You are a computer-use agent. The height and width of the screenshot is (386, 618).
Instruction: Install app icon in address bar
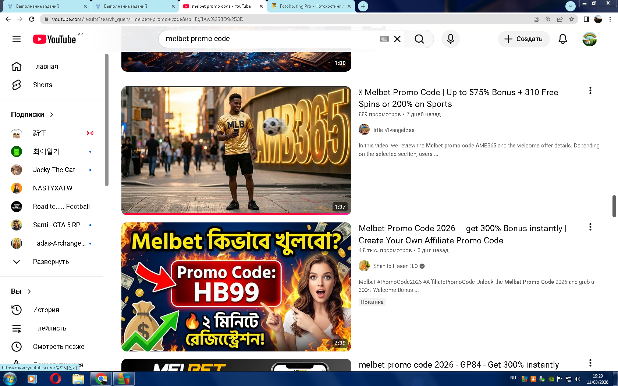(536, 19)
